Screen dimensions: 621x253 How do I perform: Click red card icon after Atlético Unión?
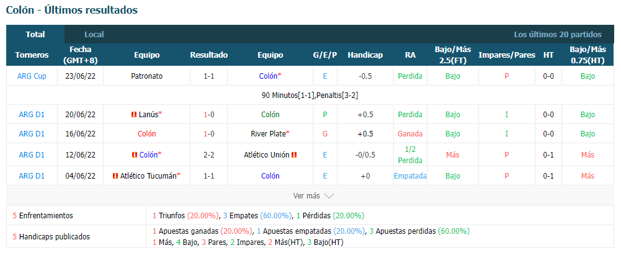pyautogui.click(x=294, y=155)
